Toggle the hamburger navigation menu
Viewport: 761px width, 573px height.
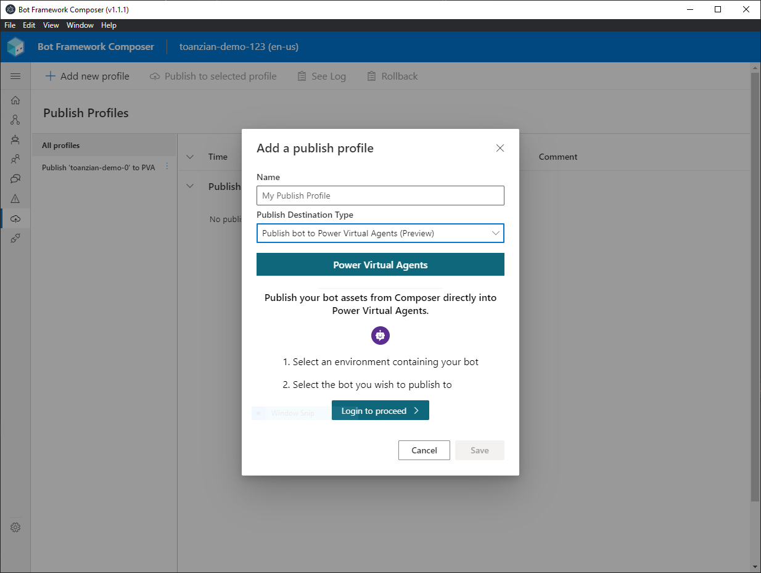pyautogui.click(x=15, y=76)
